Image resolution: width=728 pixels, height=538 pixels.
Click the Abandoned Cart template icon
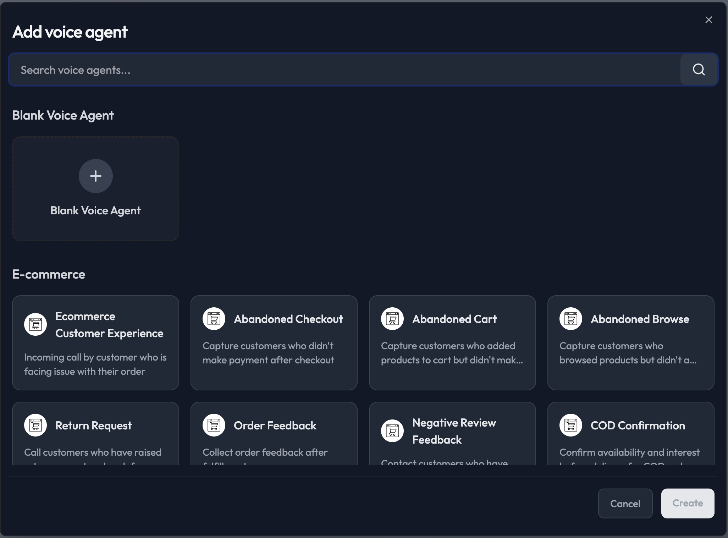pos(392,319)
